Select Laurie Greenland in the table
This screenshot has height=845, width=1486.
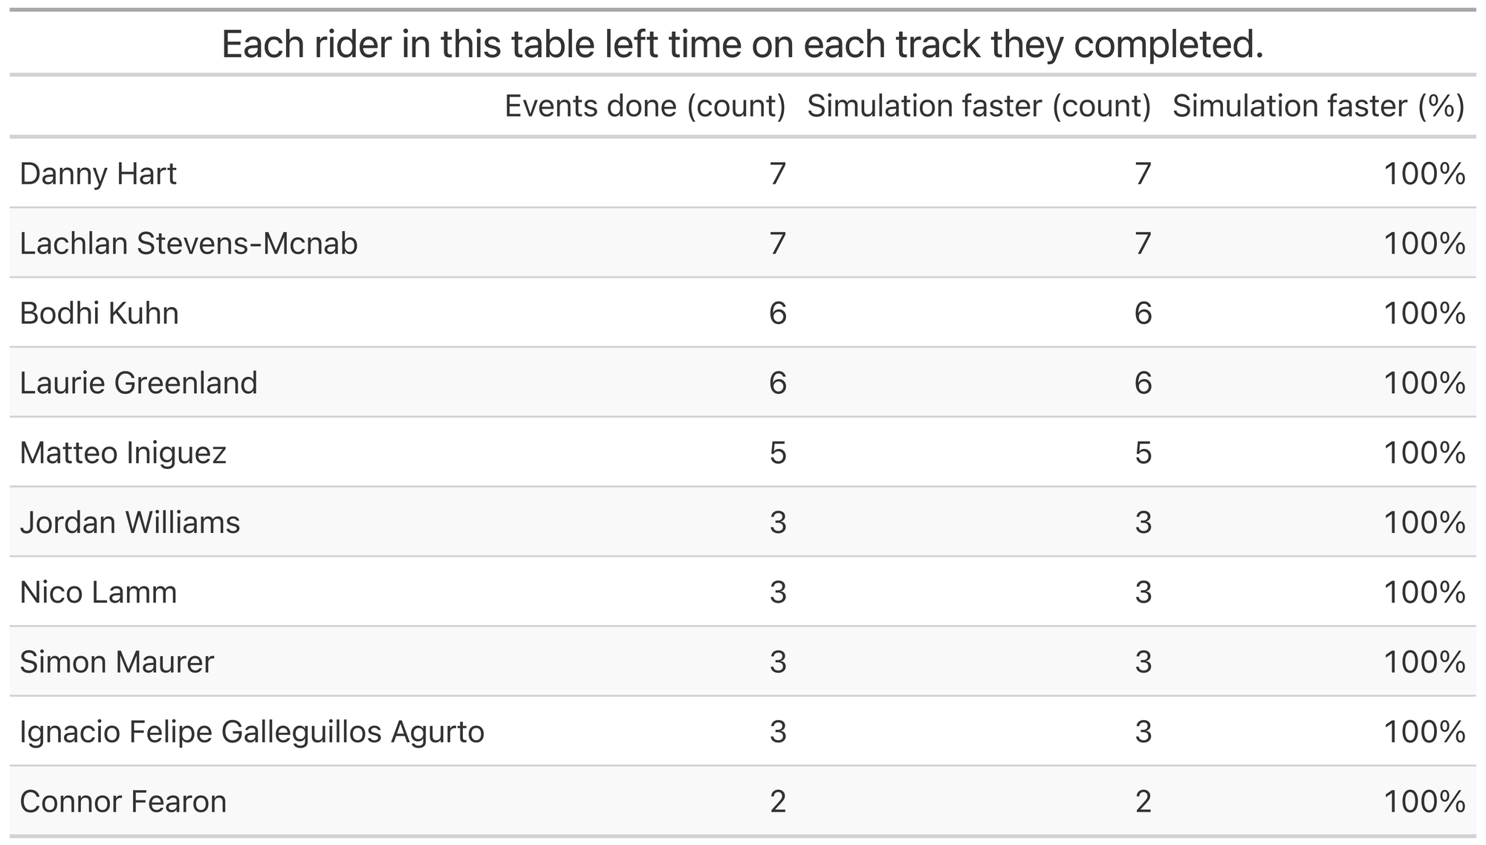click(x=138, y=383)
